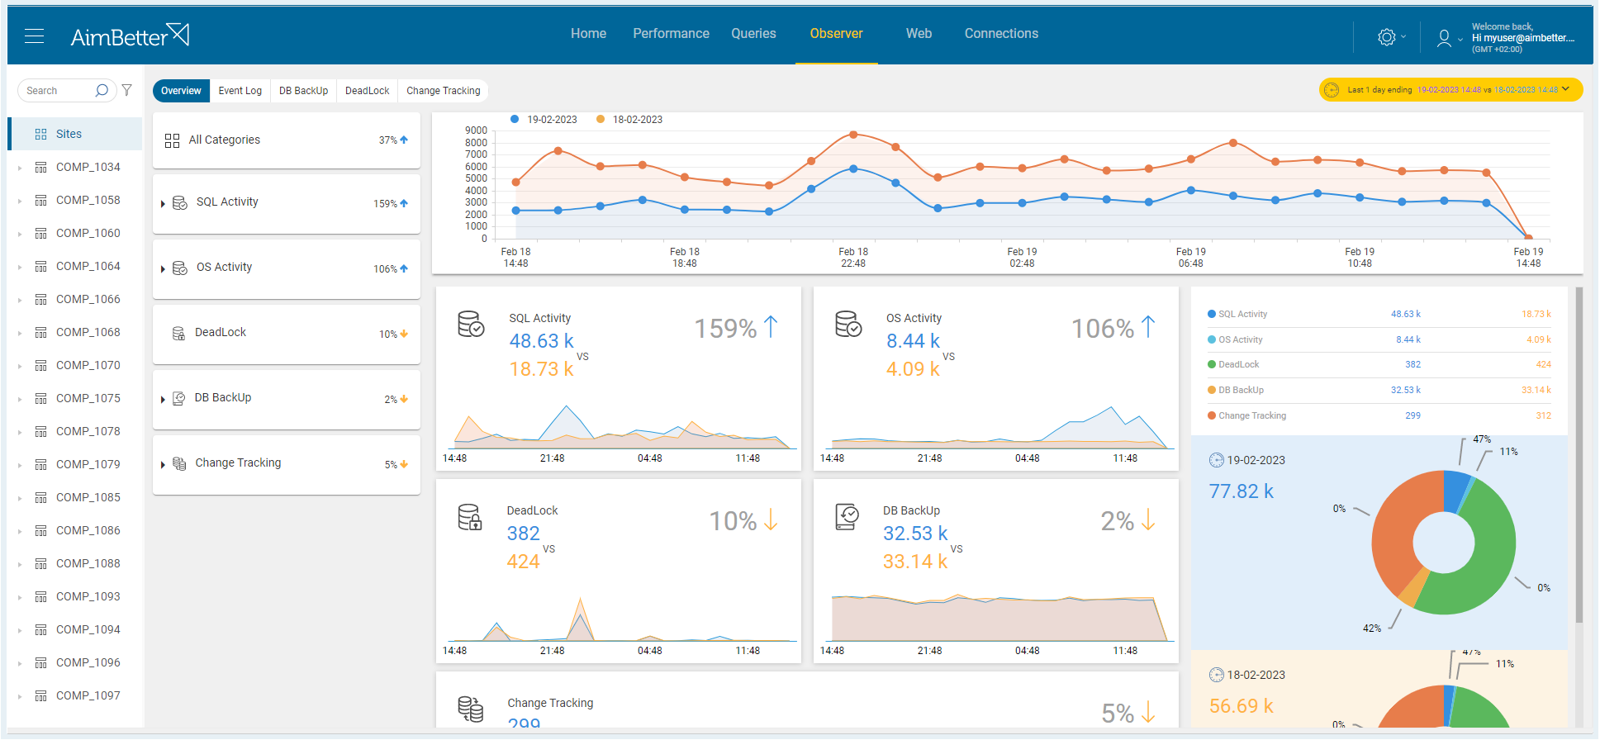Image resolution: width=1600 pixels, height=740 pixels.
Task: Click the clock icon beside 19-02-2023 total
Action: (x=1217, y=460)
